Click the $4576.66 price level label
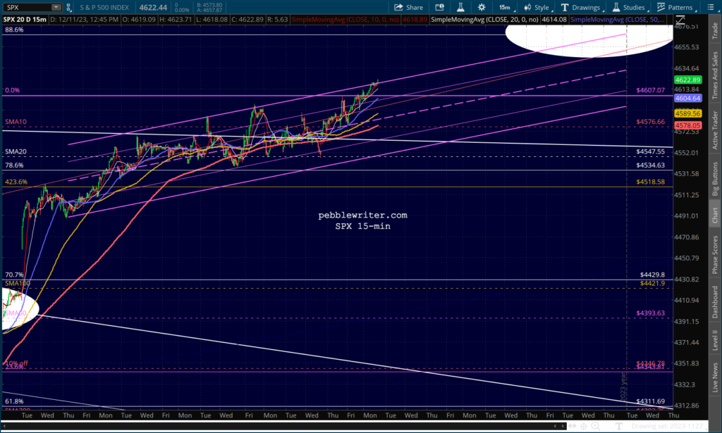Screen dimensions: 722x433 [x=650, y=122]
